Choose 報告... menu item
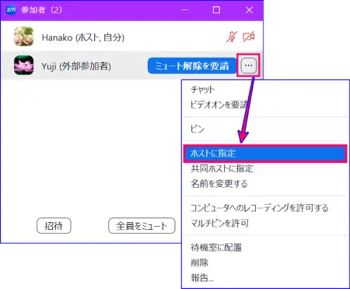Image resolution: width=350 pixels, height=289 pixels. point(202,278)
